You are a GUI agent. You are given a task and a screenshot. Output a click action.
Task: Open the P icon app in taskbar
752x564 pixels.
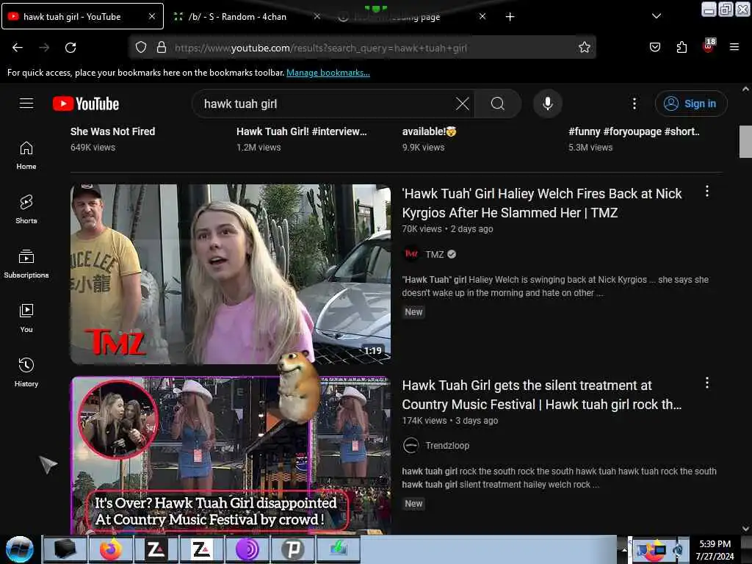[292, 549]
